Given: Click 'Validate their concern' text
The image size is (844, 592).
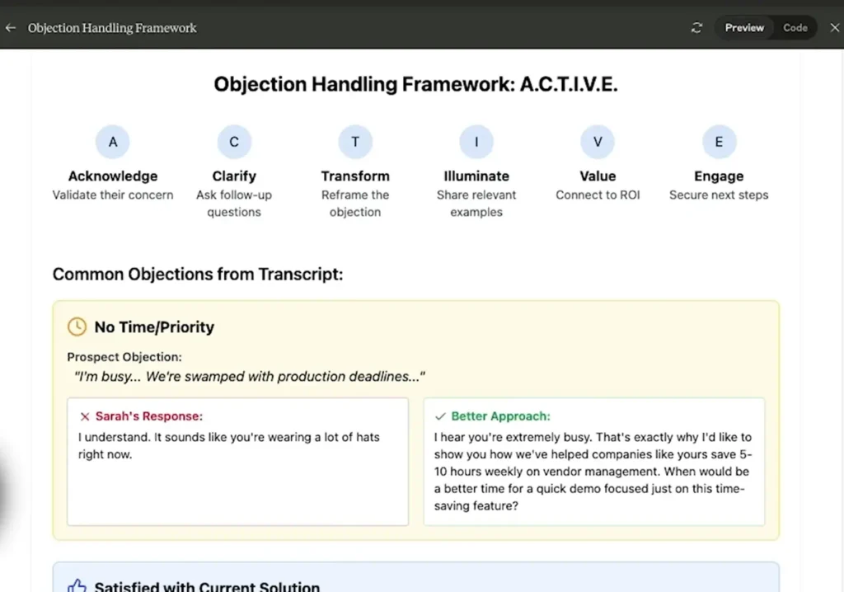Looking at the screenshot, I should coord(112,195).
